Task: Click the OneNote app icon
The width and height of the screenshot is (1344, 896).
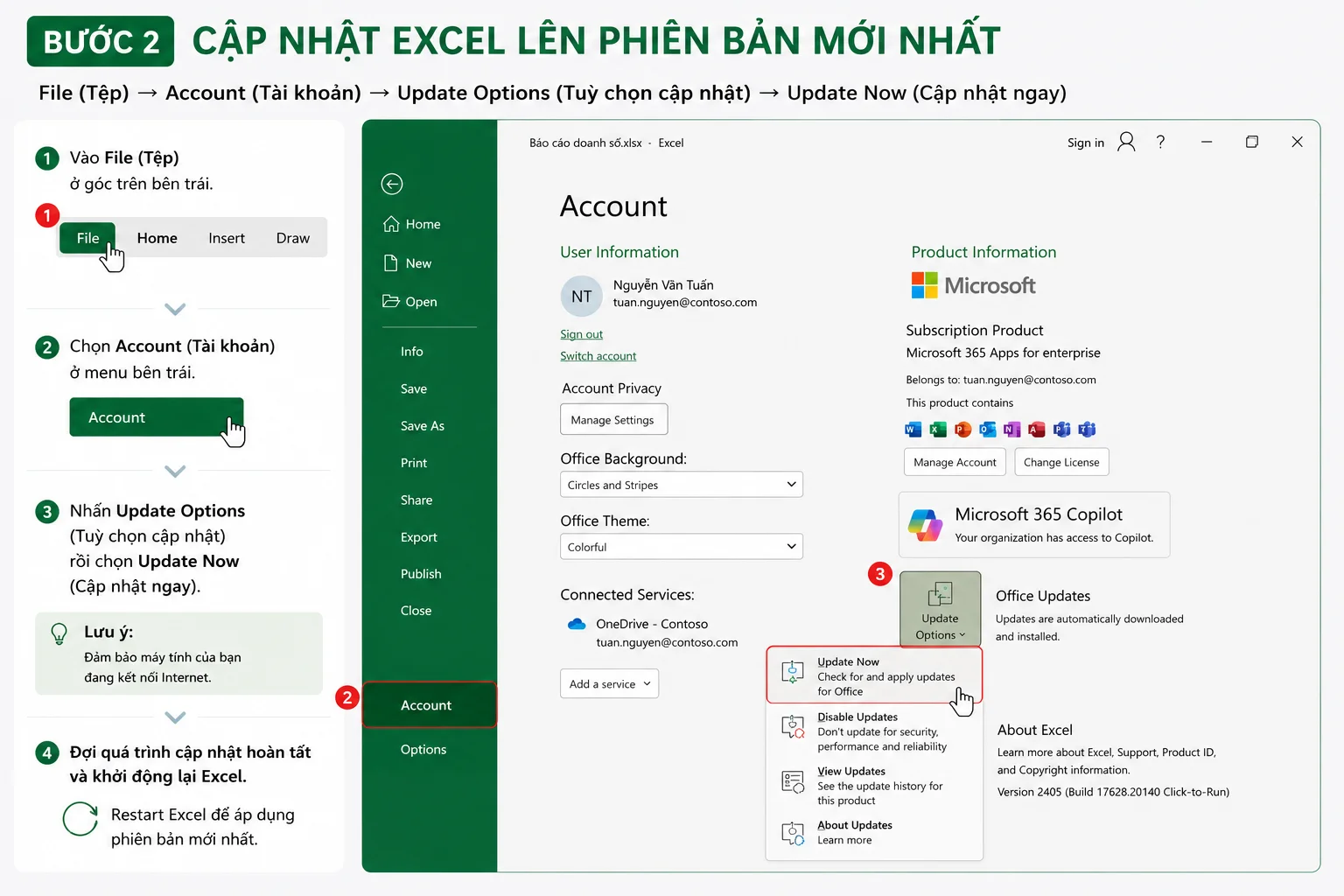Action: point(1012,429)
